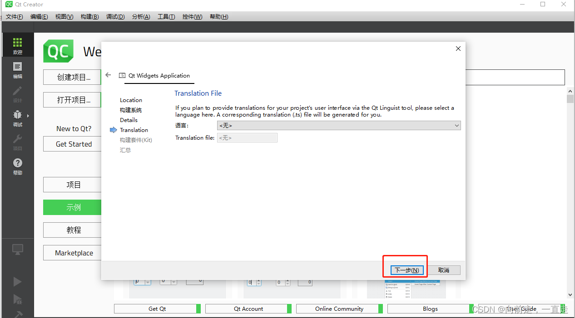575x318 pixels.
Task: Click the New to Qt? label
Action: [x=74, y=128]
